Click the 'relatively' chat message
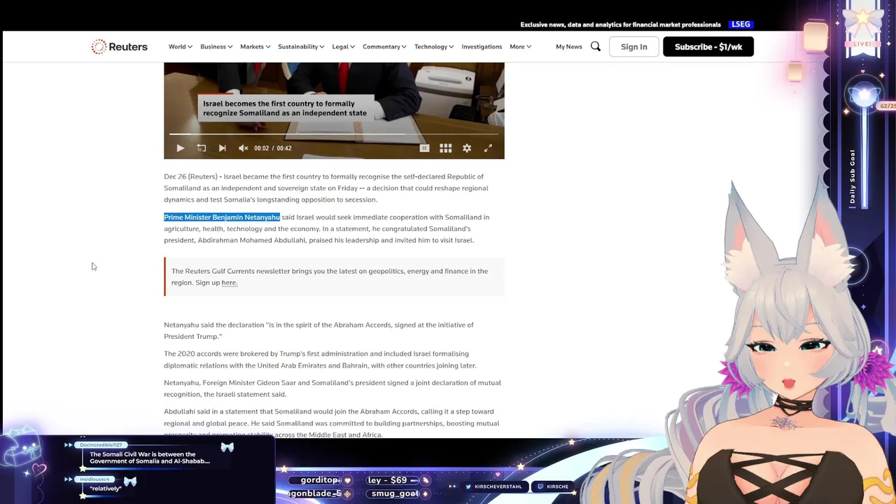This screenshot has width=896, height=504. 106,489
